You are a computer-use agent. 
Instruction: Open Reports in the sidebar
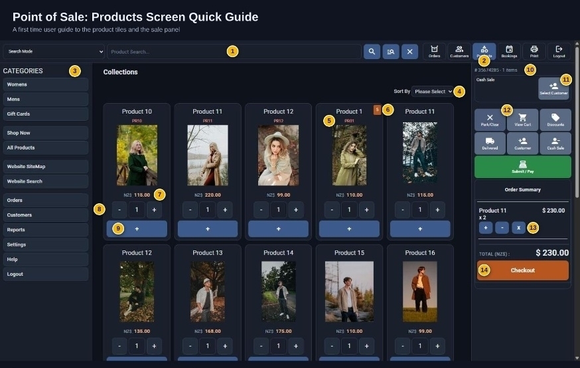click(46, 230)
